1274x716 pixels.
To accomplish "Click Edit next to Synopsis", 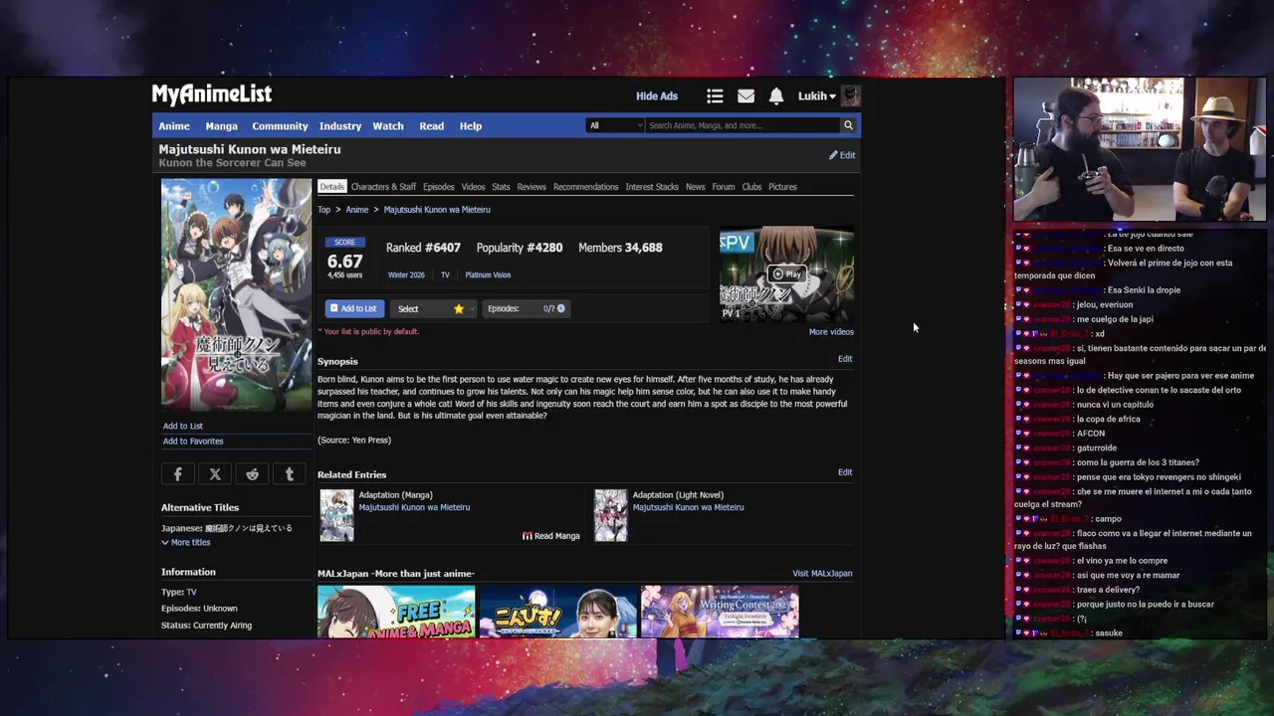I will click(x=845, y=359).
